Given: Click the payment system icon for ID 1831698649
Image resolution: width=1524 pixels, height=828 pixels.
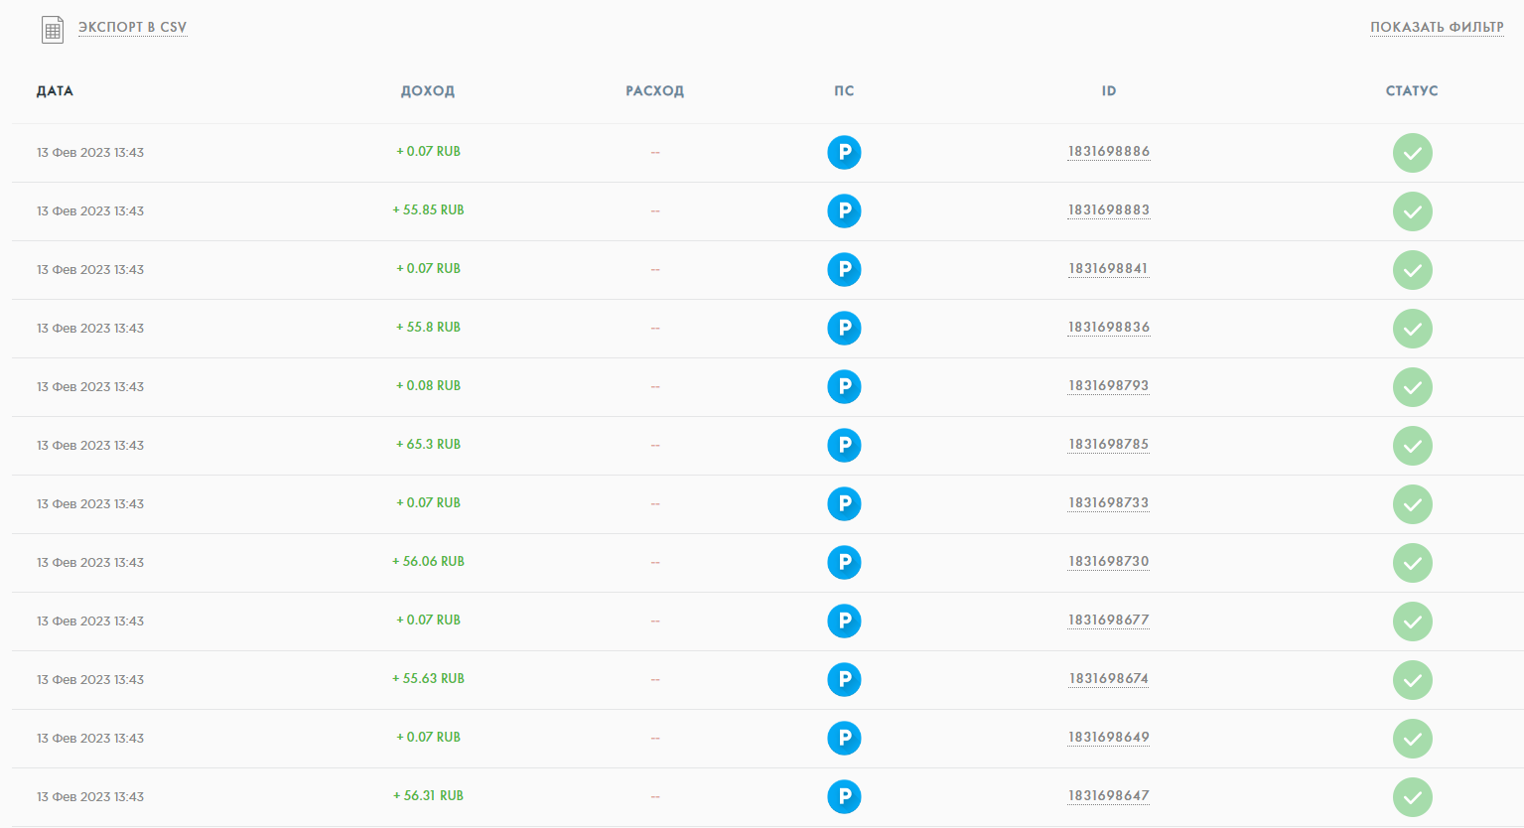Looking at the screenshot, I should (x=844, y=739).
